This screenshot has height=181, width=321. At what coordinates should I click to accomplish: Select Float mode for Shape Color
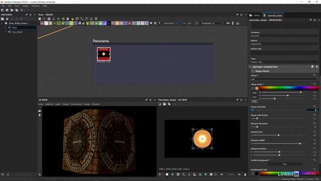[x=254, y=97]
